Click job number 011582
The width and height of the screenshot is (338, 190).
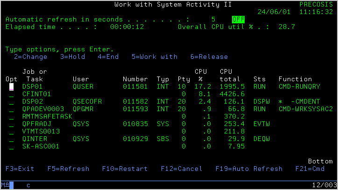[x=135, y=102]
